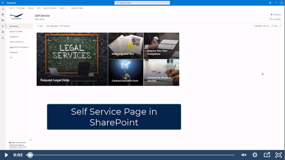Image resolution: width=285 pixels, height=160 pixels.
Task: Expand page to full-width arrows icon
Action: [280, 26]
